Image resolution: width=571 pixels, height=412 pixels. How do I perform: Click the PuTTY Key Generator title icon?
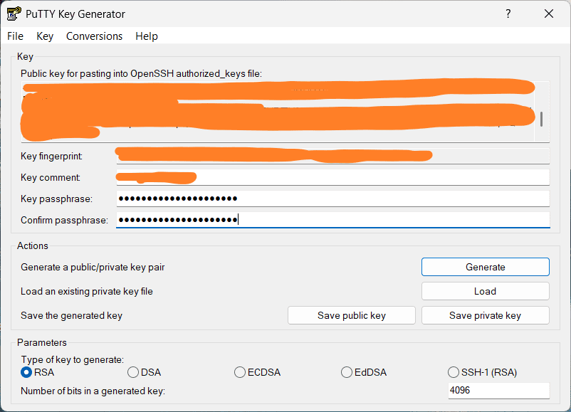click(x=14, y=14)
